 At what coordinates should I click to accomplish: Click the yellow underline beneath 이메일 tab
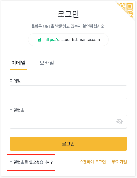pyautogui.click(x=18, y=69)
